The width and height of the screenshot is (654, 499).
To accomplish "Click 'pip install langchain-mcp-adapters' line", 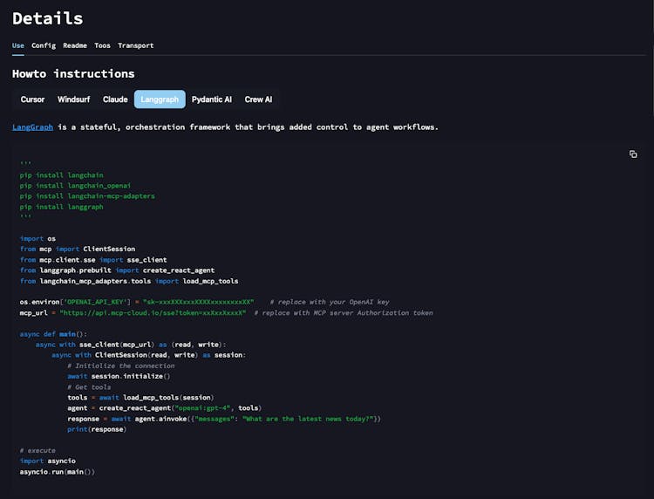I will coord(87,196).
